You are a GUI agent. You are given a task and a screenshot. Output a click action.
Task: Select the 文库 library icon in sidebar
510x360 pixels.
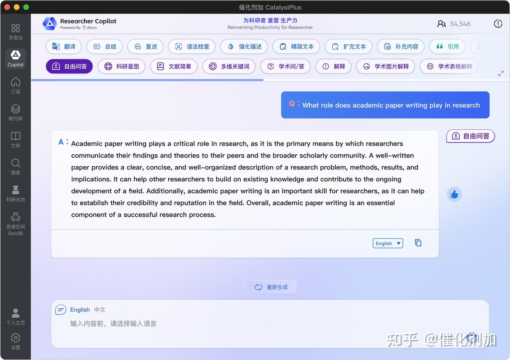16,140
